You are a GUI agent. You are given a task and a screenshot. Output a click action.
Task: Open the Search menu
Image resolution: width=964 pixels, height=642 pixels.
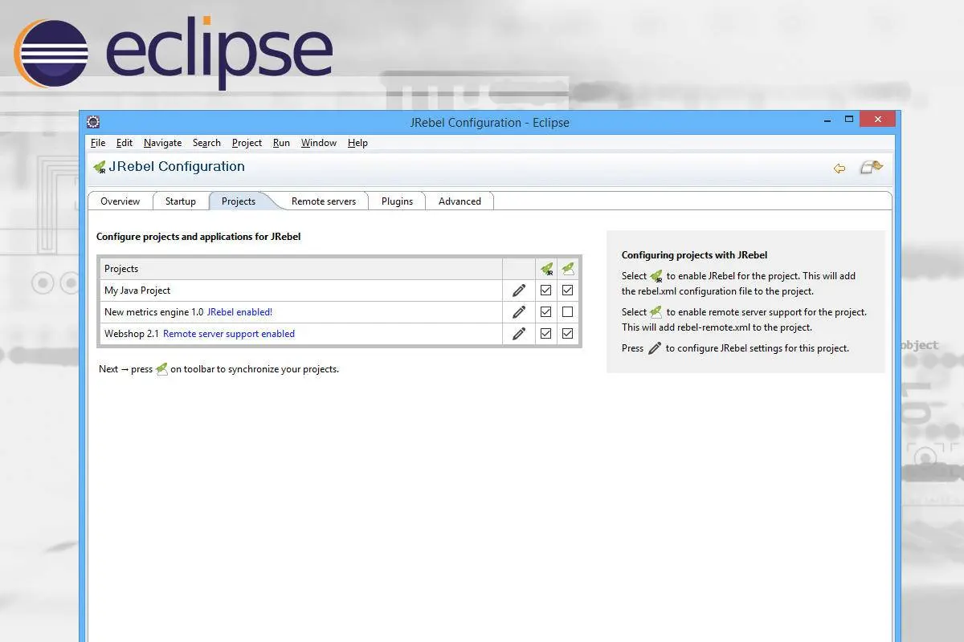[x=206, y=143]
